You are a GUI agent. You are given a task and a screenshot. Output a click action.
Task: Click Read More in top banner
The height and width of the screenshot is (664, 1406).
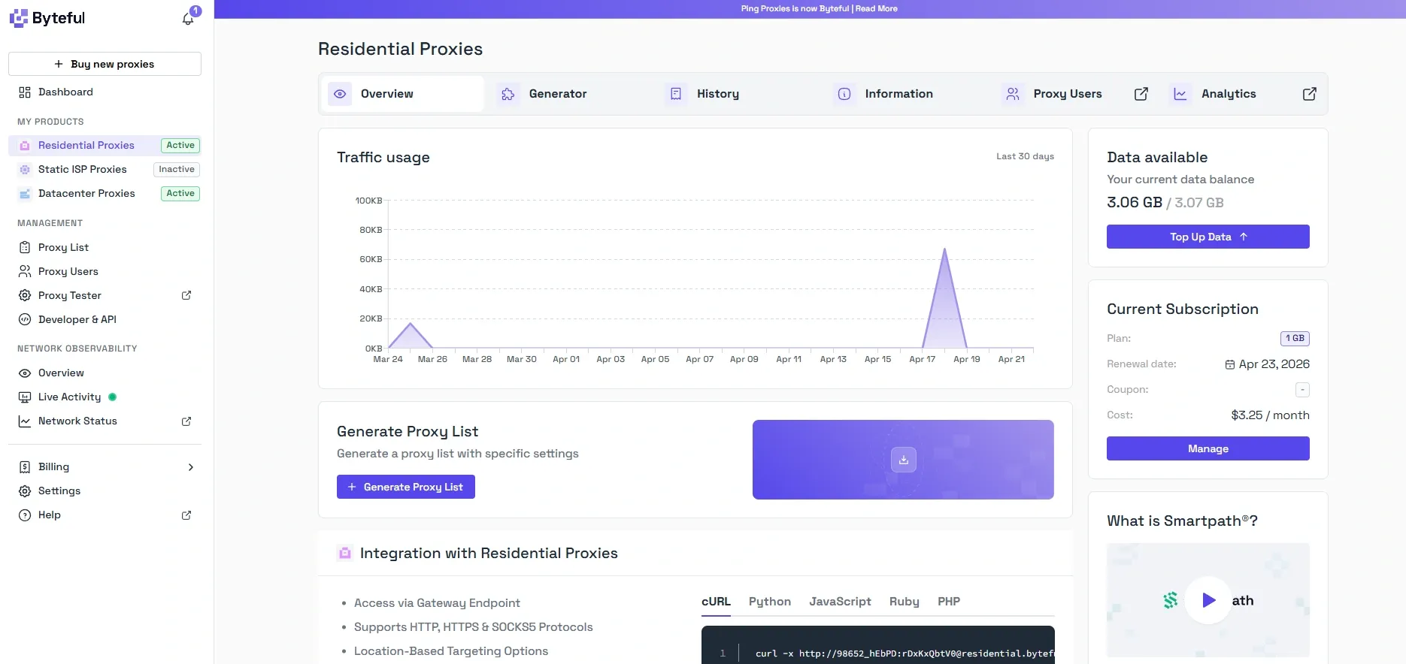click(876, 9)
